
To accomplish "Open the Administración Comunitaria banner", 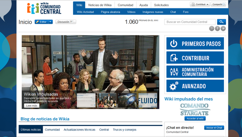I will (195, 72).
